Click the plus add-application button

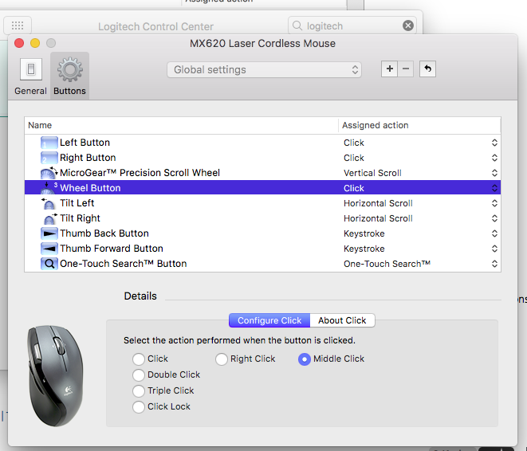coord(390,69)
